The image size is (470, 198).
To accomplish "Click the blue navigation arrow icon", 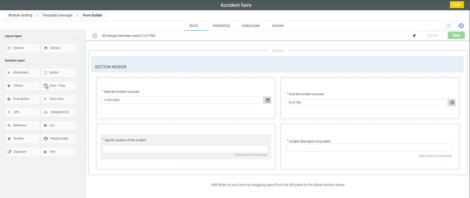I will click(x=414, y=36).
